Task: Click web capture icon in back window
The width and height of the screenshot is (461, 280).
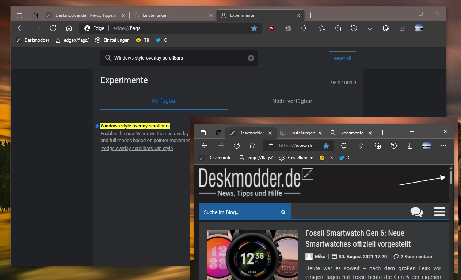Action: pyautogui.click(x=386, y=28)
